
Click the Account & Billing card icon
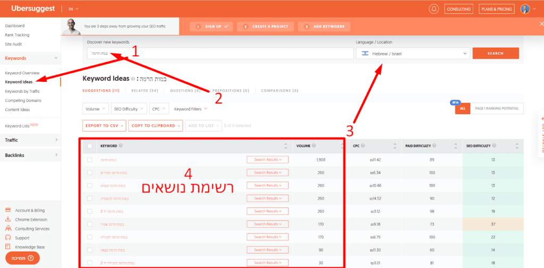point(8,210)
